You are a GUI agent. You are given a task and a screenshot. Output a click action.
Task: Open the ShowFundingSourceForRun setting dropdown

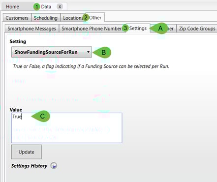[x=52, y=52]
